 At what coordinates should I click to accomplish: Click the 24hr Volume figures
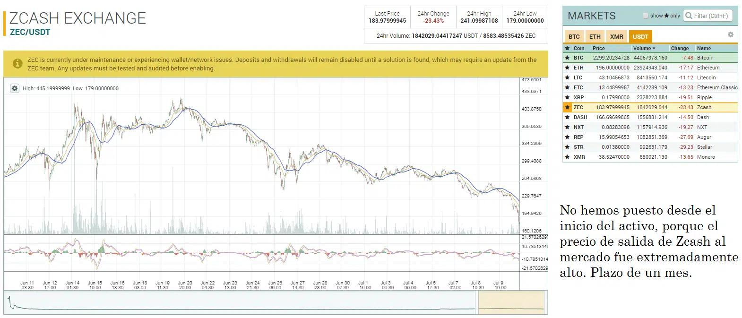pos(456,36)
